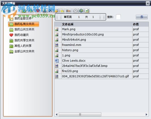Click the 查詢 search input field
This screenshot has height=119, width=151.
coord(118,17)
